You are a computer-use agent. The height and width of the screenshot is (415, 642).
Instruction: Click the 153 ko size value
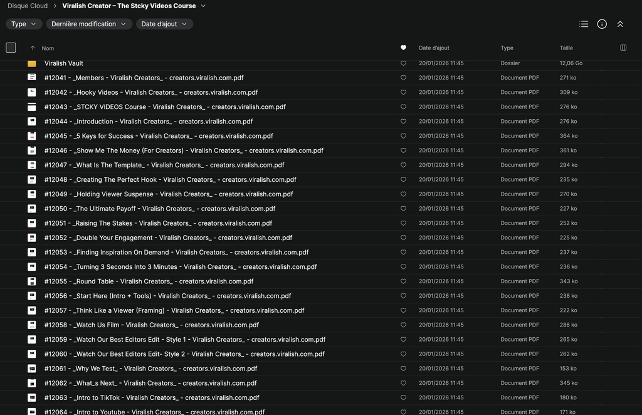coord(568,369)
